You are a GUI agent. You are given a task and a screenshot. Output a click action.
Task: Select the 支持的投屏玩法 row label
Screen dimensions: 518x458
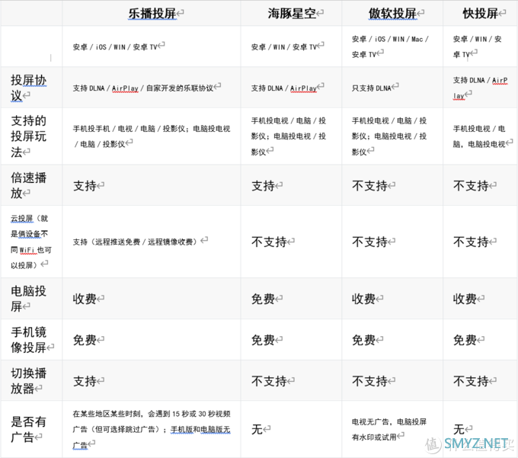click(x=28, y=136)
